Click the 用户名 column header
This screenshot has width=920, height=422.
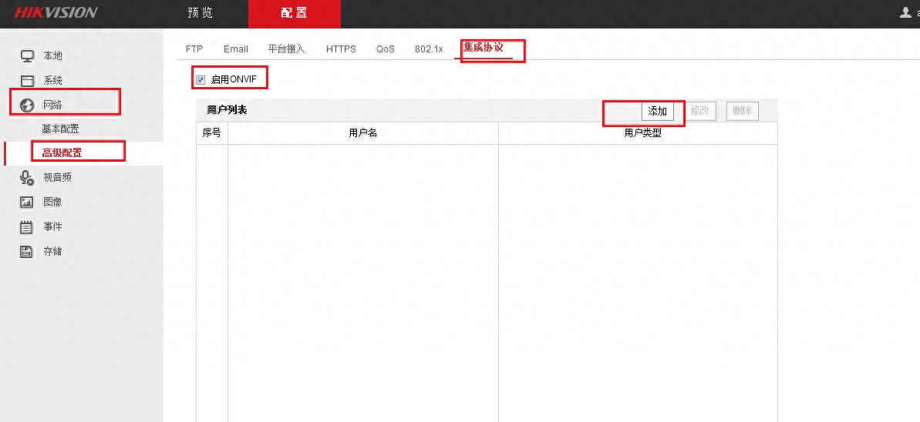[362, 133]
